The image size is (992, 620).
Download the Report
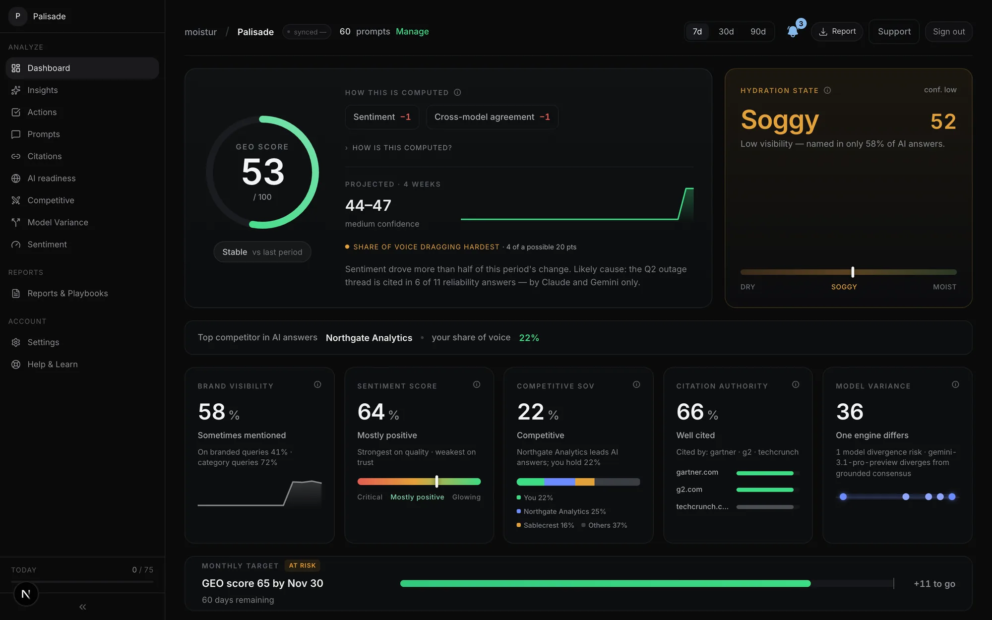click(x=837, y=32)
